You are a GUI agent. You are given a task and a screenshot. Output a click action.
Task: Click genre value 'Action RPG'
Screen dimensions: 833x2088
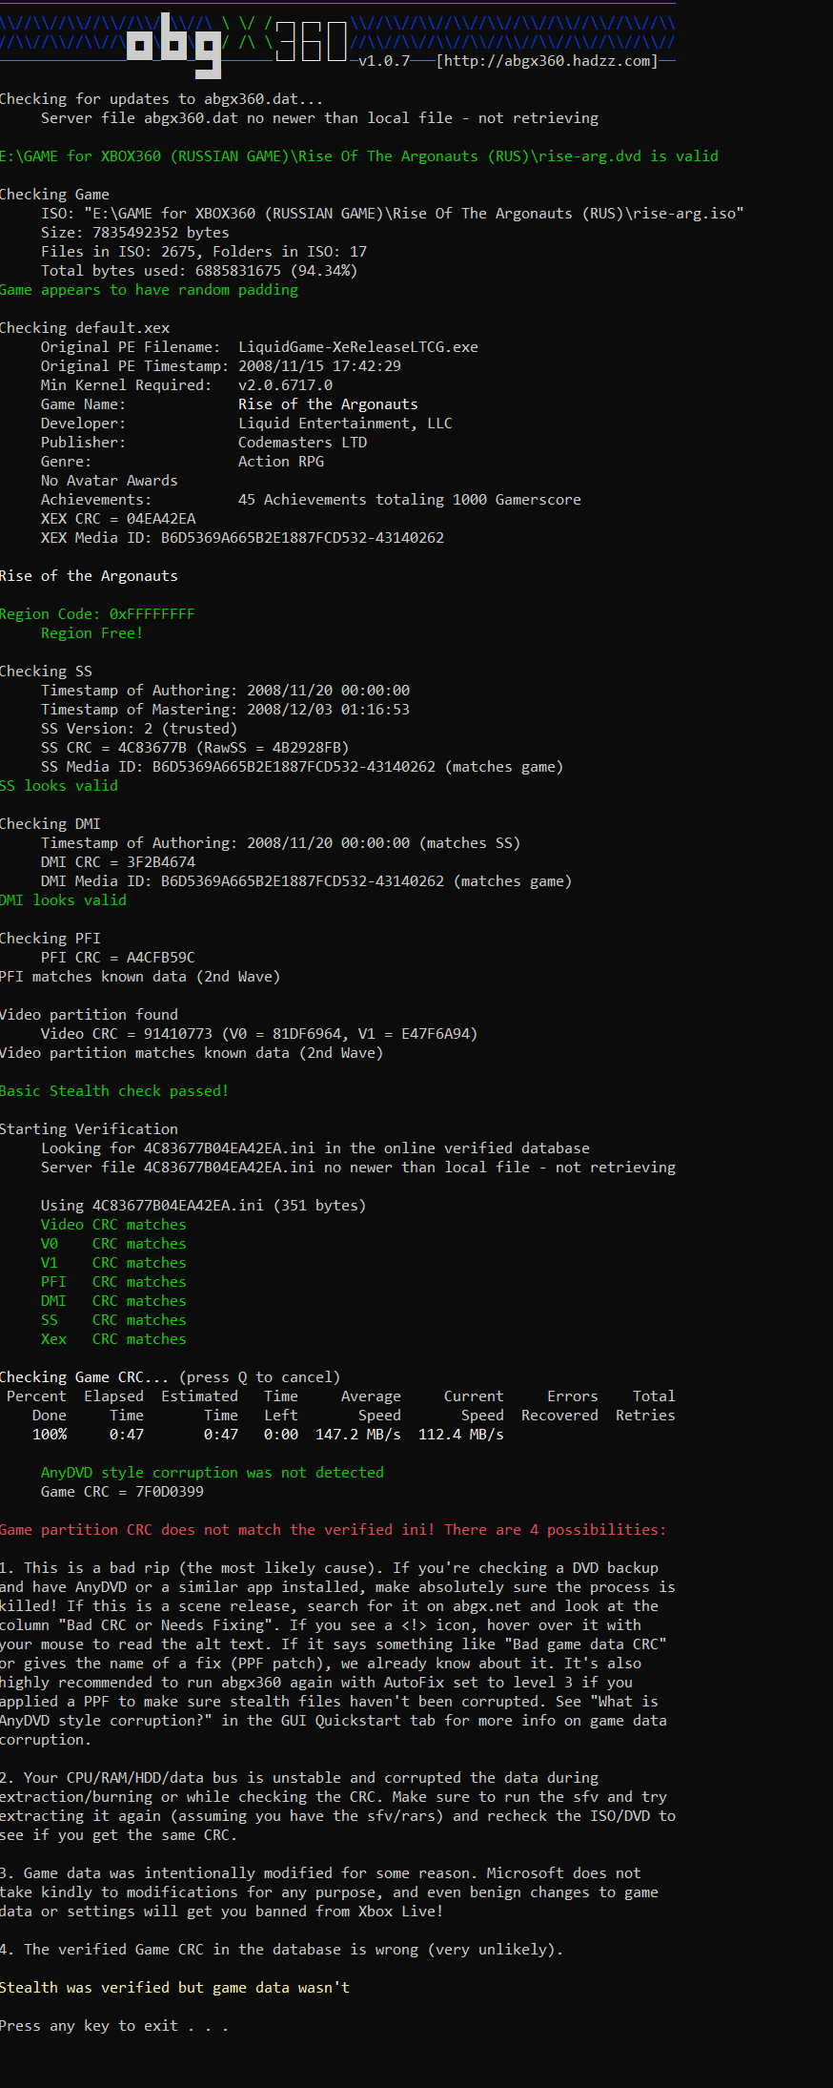click(281, 462)
